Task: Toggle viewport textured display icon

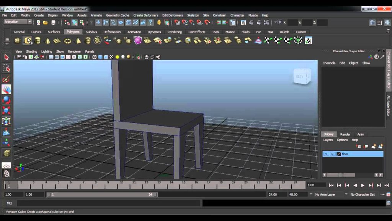Action: click(111, 57)
